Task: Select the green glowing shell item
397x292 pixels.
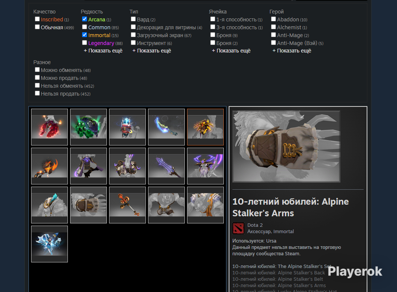Action: pyautogui.click(x=88, y=127)
